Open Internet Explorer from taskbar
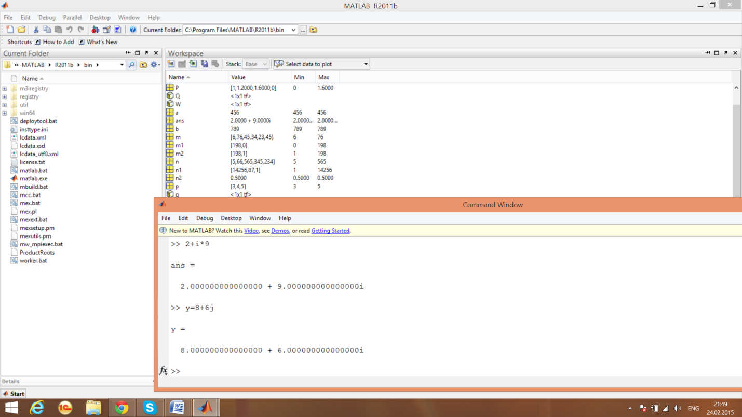This screenshot has height=417, width=742. [37, 408]
